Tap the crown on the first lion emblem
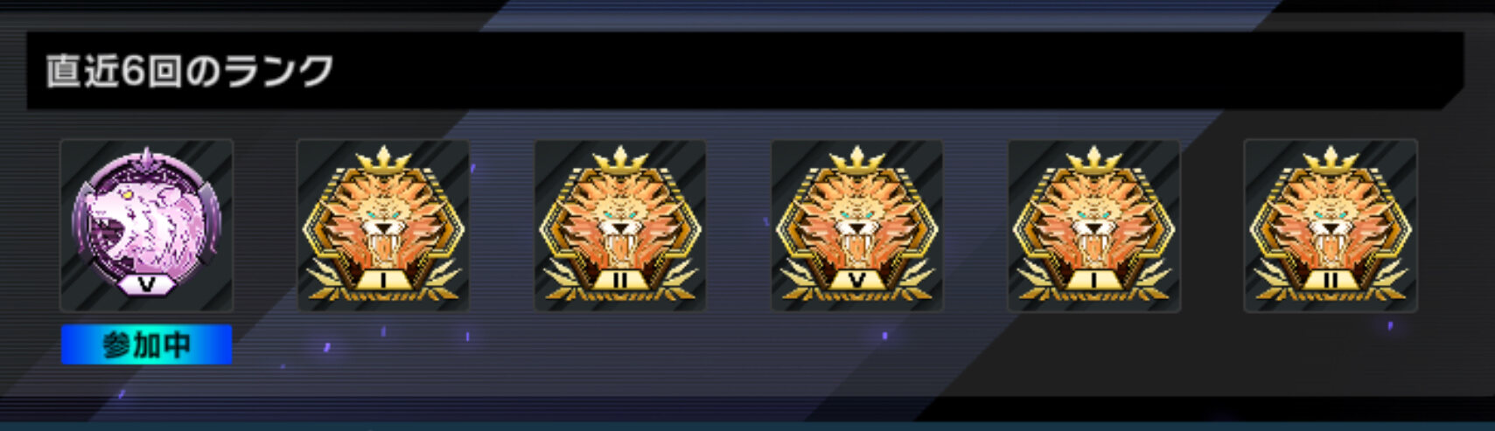Viewport: 1495px width, 431px height. tap(383, 160)
